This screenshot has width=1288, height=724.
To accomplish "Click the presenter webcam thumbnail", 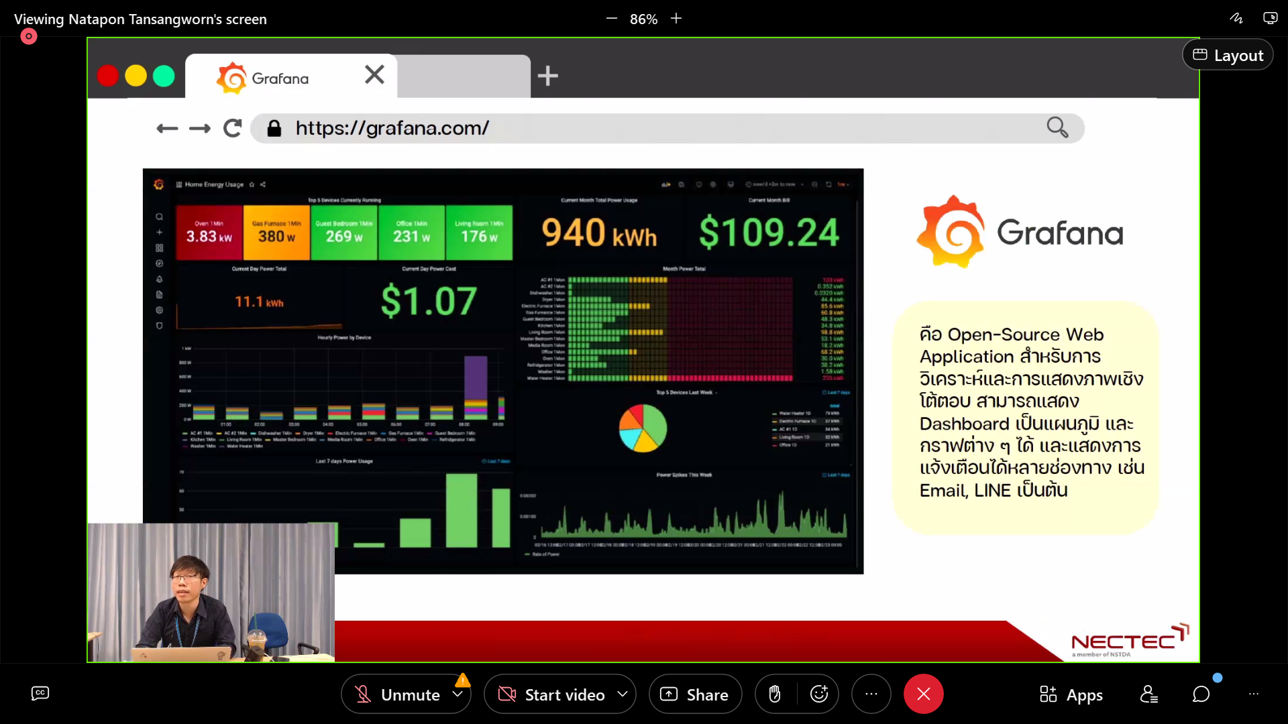I will (x=211, y=593).
